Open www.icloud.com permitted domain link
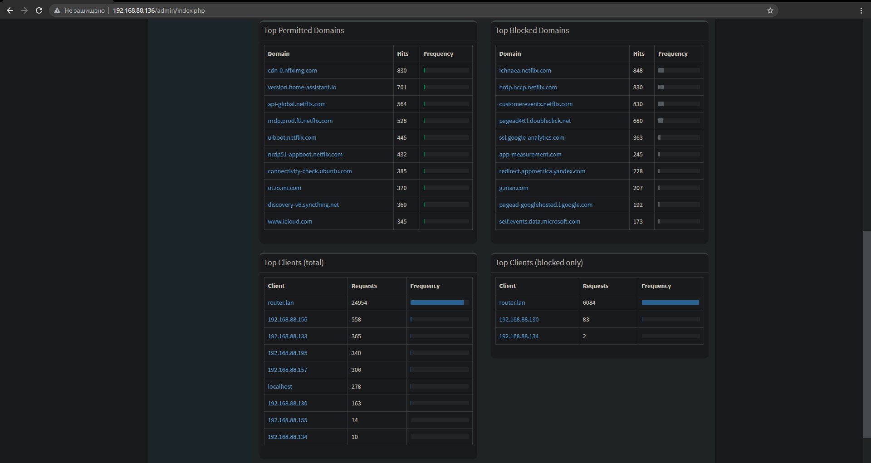The image size is (871, 463). [x=290, y=221]
